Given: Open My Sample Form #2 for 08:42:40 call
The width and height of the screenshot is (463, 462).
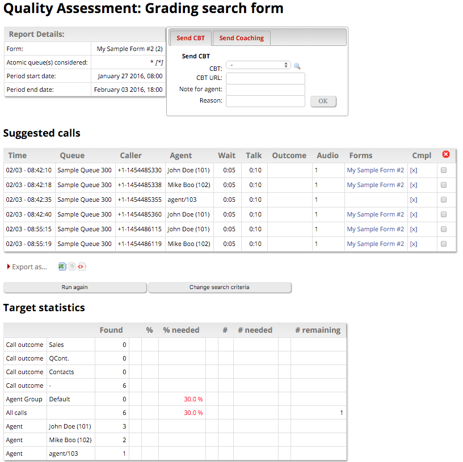Looking at the screenshot, I should pyautogui.click(x=376, y=214).
